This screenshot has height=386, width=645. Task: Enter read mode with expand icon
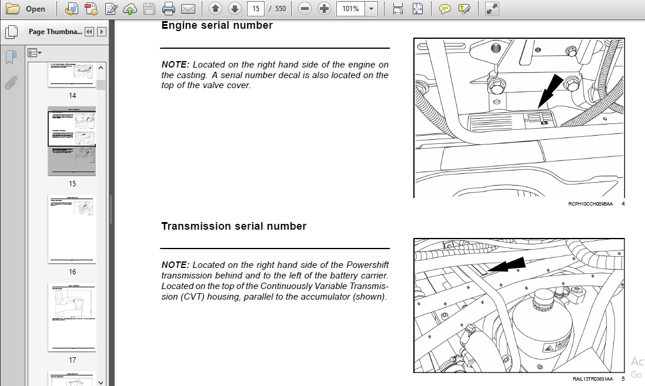coord(492,9)
